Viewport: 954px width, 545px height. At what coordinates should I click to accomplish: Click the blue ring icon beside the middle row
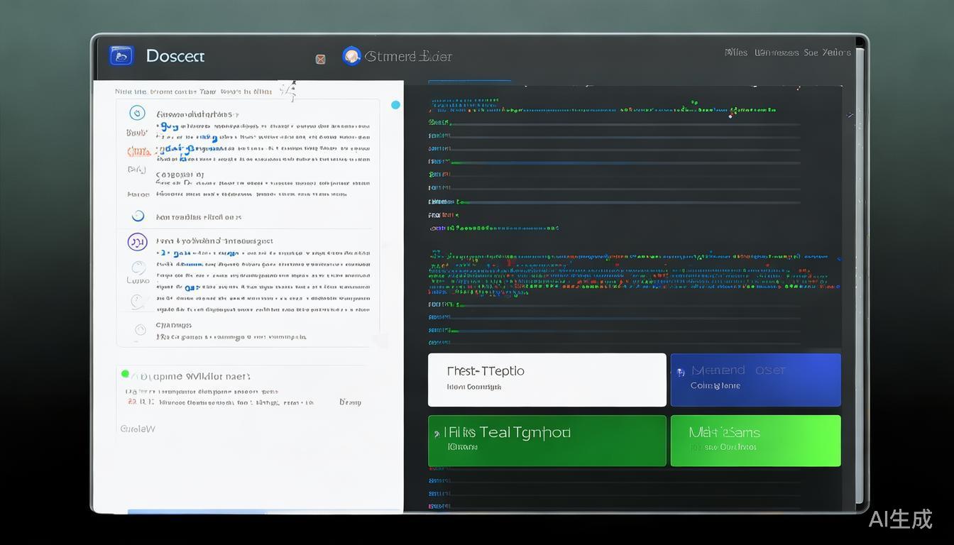point(138,216)
